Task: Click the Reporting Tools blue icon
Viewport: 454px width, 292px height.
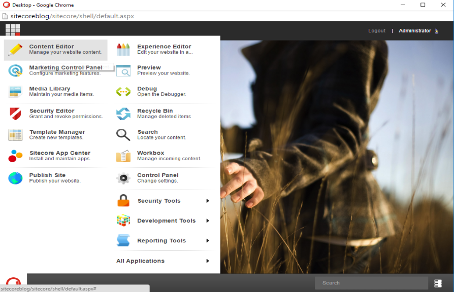Action: click(123, 240)
